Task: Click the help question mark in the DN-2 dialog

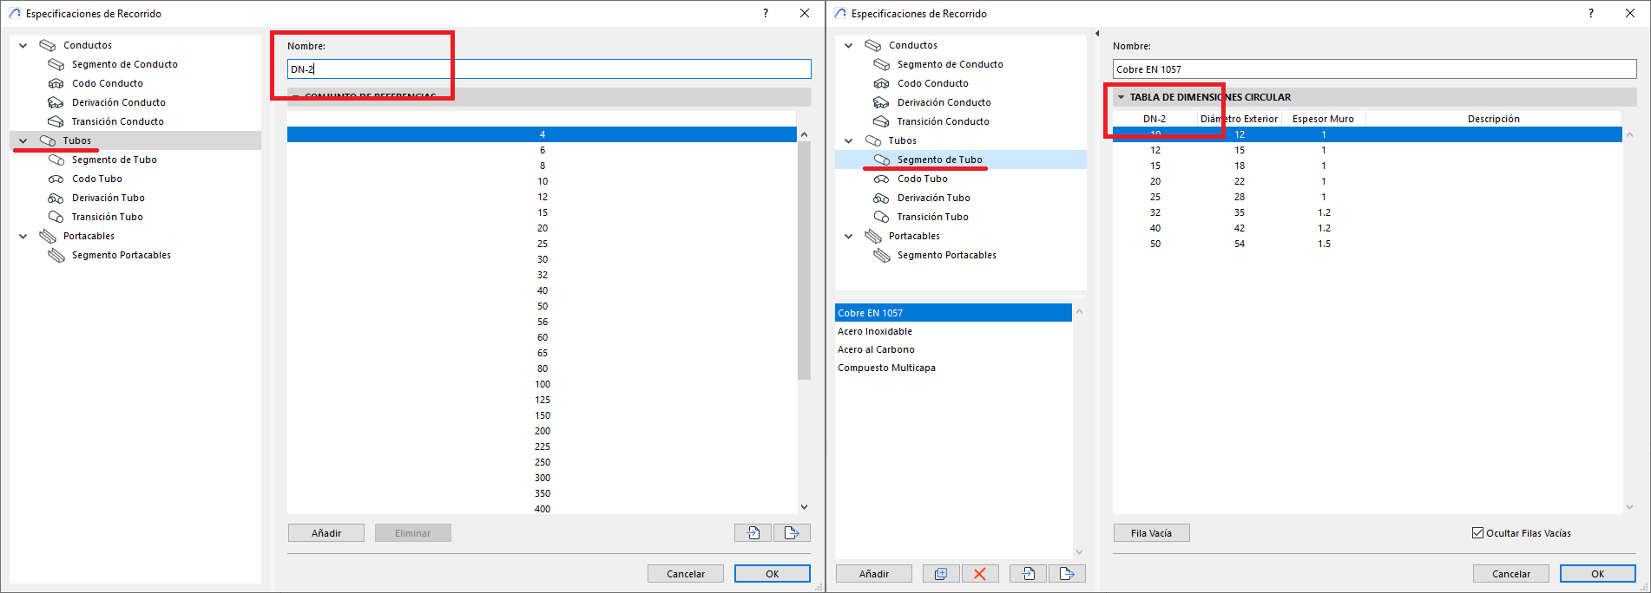Action: [x=765, y=13]
